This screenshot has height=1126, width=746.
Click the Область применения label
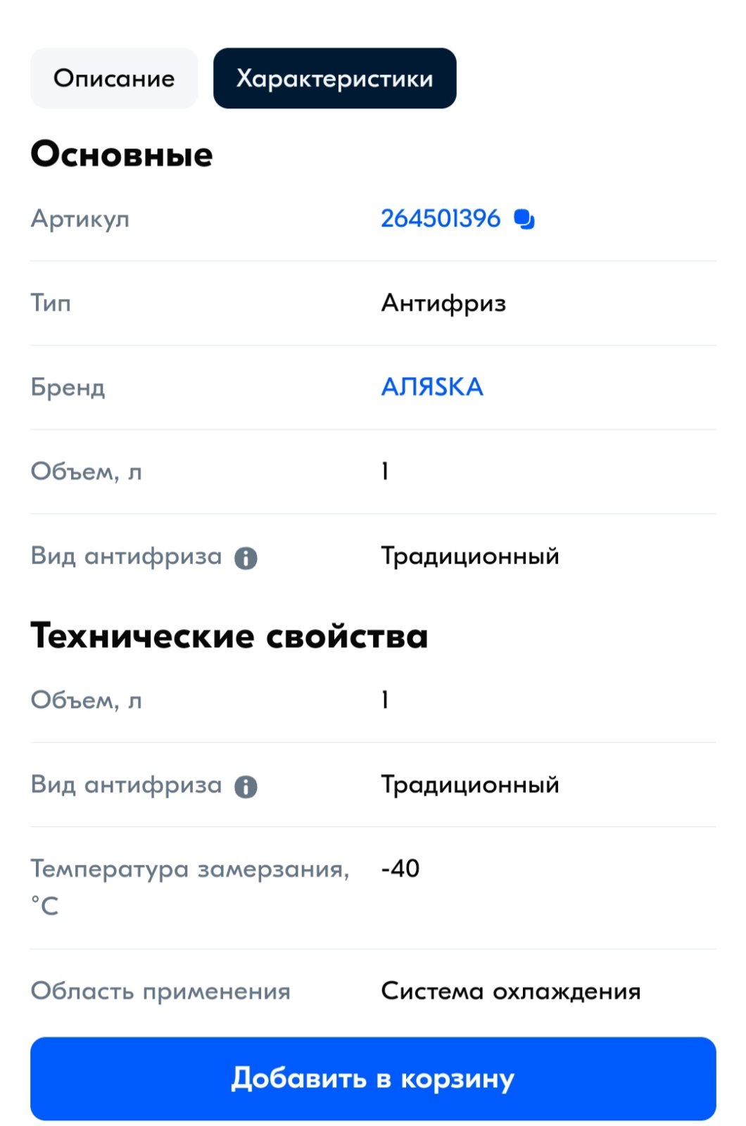(160, 992)
